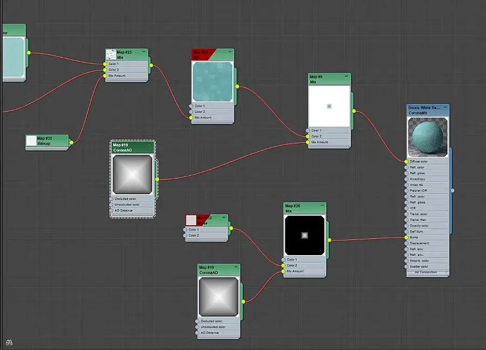Click the Color 2 socket on Map #22

tap(191, 112)
